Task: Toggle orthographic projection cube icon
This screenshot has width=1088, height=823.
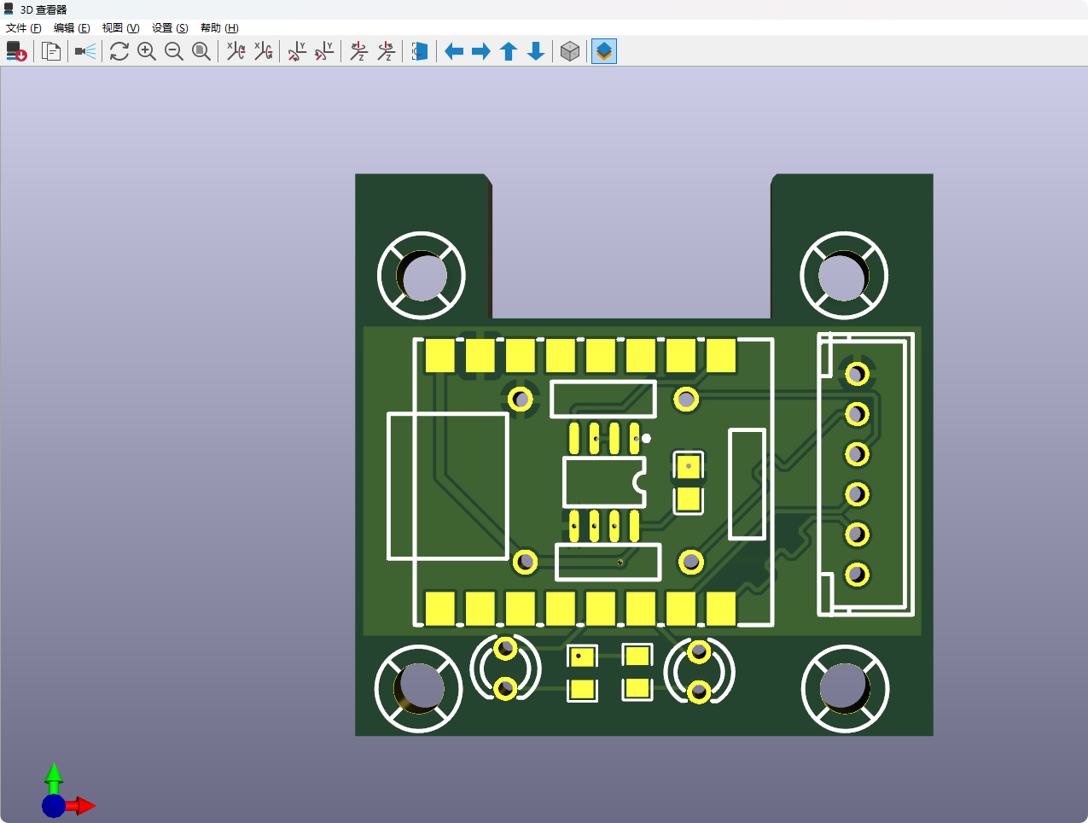Action: pos(570,51)
